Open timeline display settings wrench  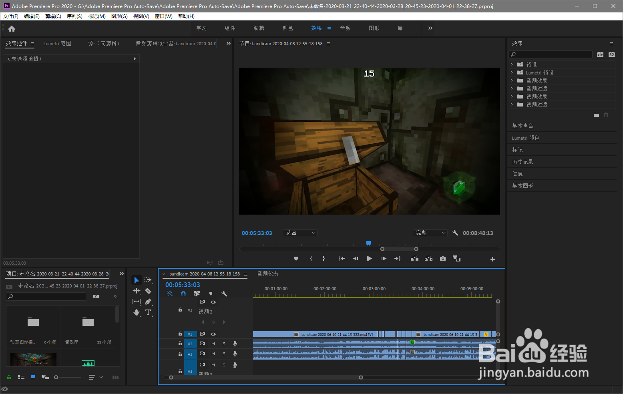click(224, 293)
